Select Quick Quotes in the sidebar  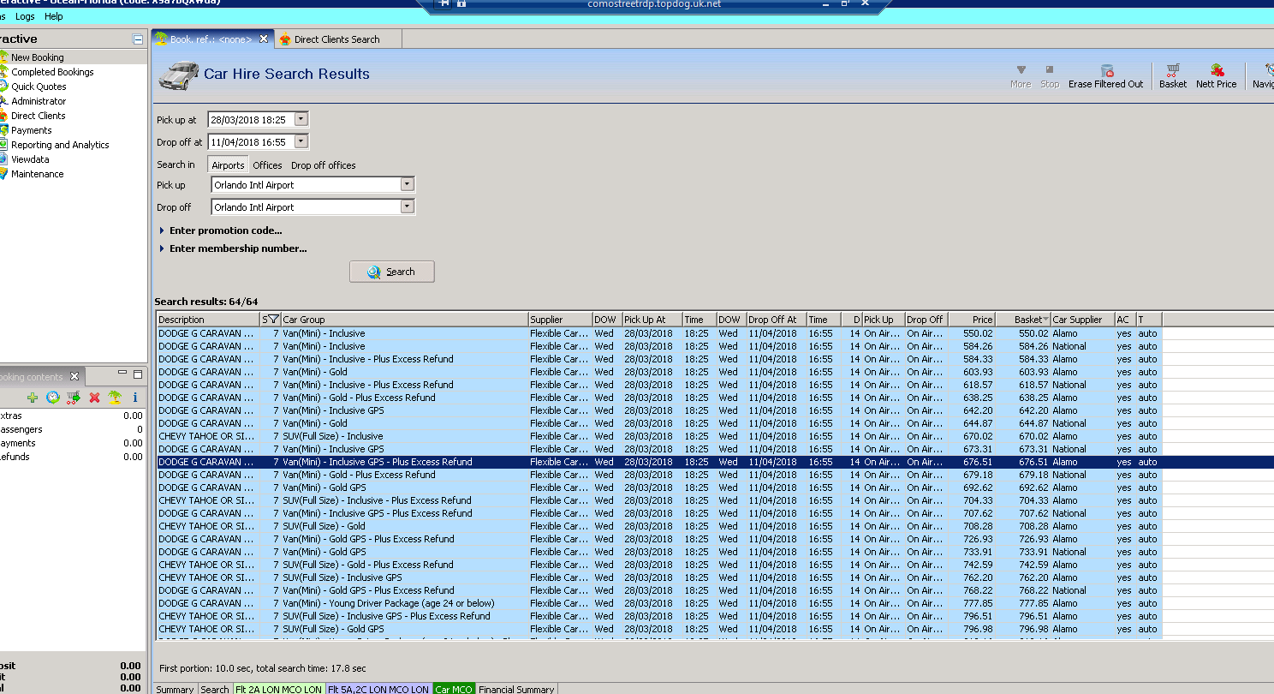pos(39,87)
